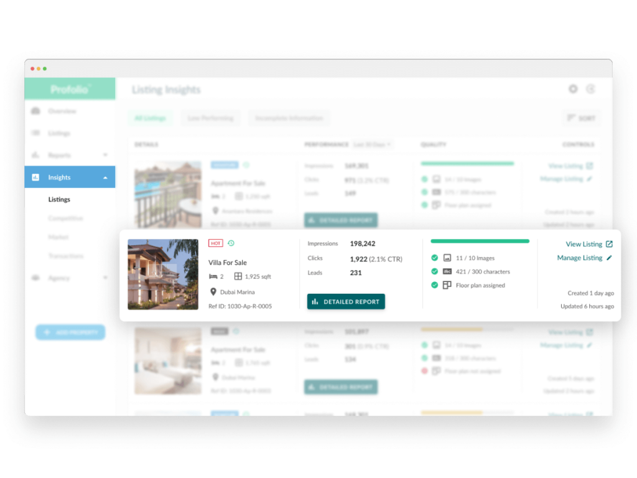Click the pencil edit icon beside Manage Listing
This screenshot has height=478, width=637.
[609, 258]
